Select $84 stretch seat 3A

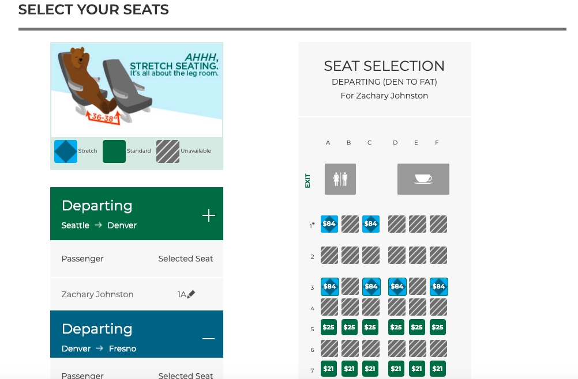pyautogui.click(x=329, y=286)
